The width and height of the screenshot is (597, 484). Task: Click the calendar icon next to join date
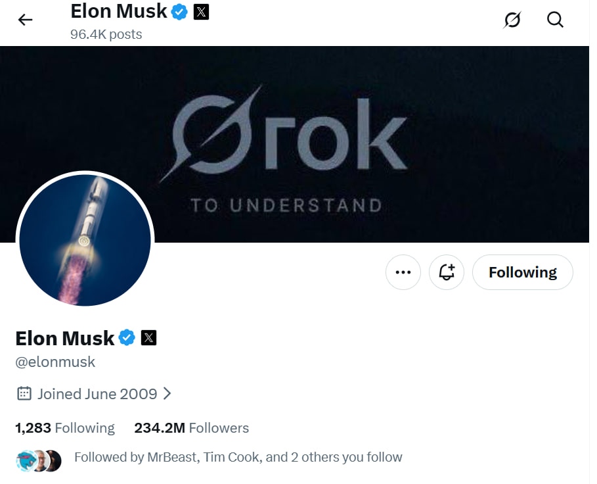click(24, 394)
